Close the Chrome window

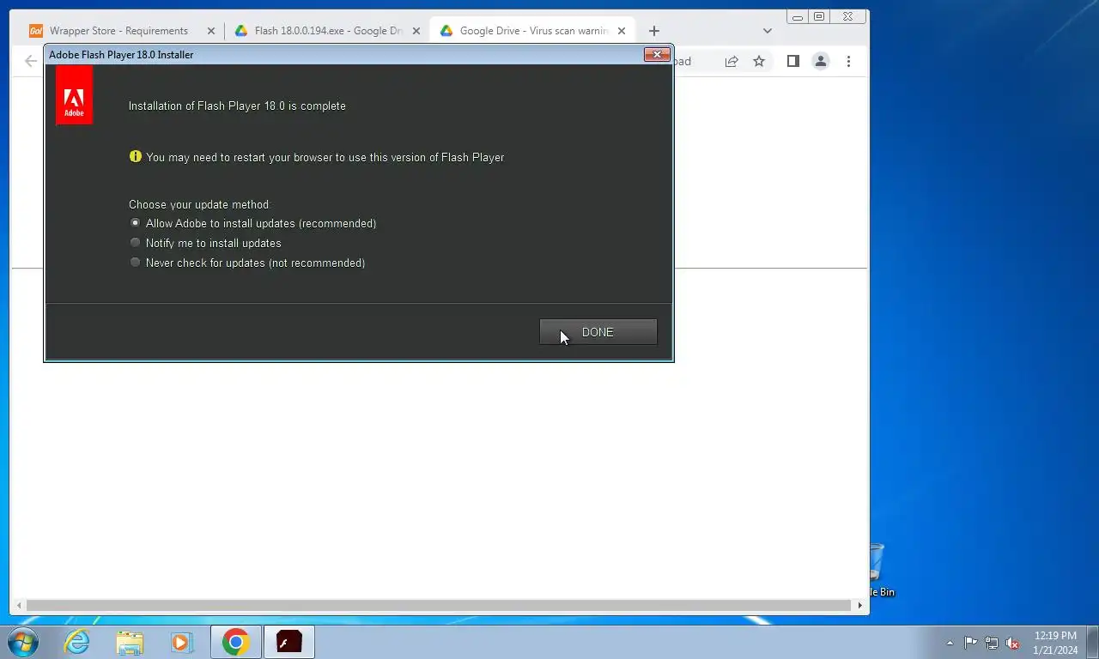(847, 16)
